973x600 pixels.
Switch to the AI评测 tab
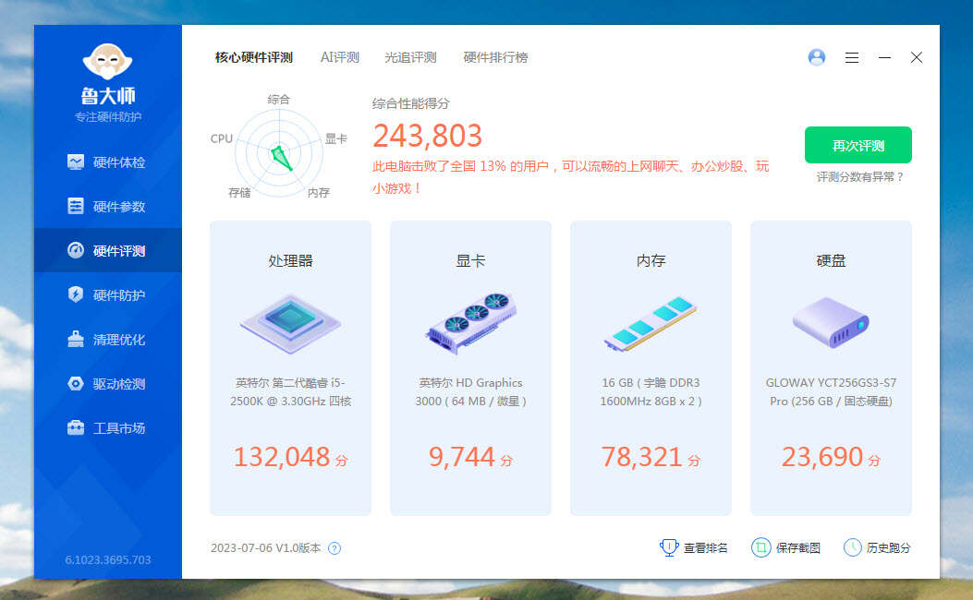340,56
